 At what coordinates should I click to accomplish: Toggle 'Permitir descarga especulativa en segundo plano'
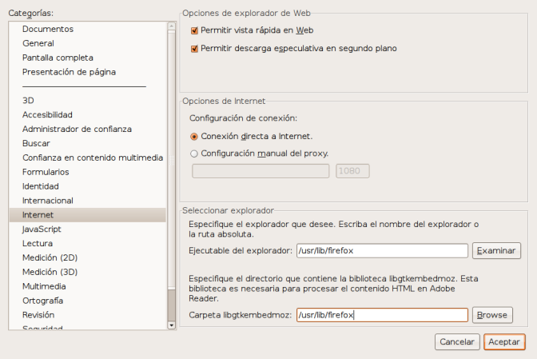[194, 48]
